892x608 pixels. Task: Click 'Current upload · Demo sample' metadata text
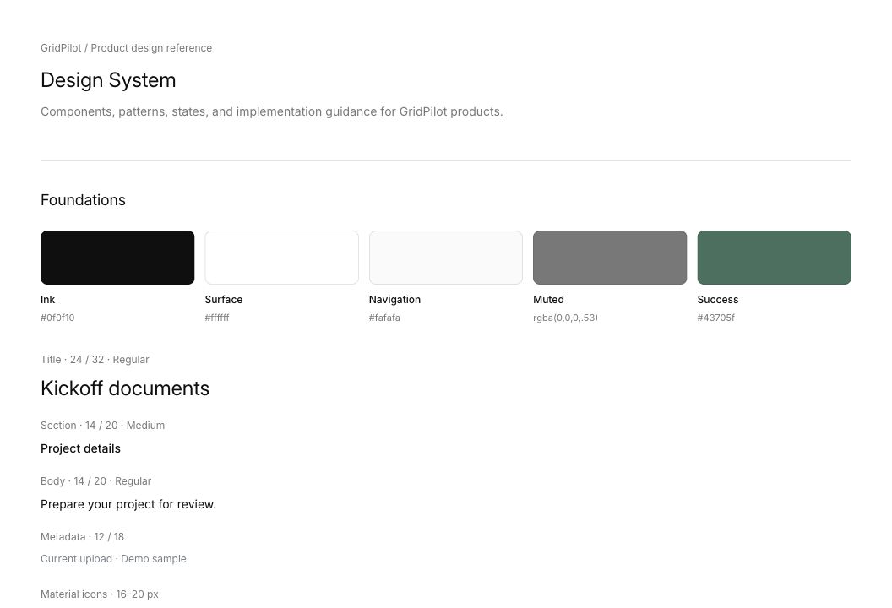(113, 559)
